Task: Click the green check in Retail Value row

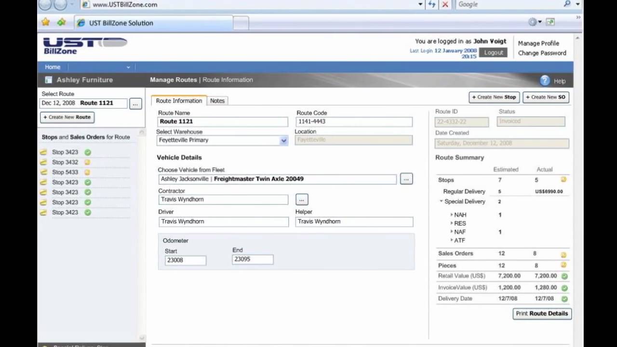Action: click(564, 277)
